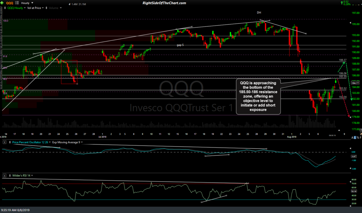Image resolution: width=362 pixels, height=213 pixels.
Task: Click the move arrows left of Volume
Action: [46, 8]
